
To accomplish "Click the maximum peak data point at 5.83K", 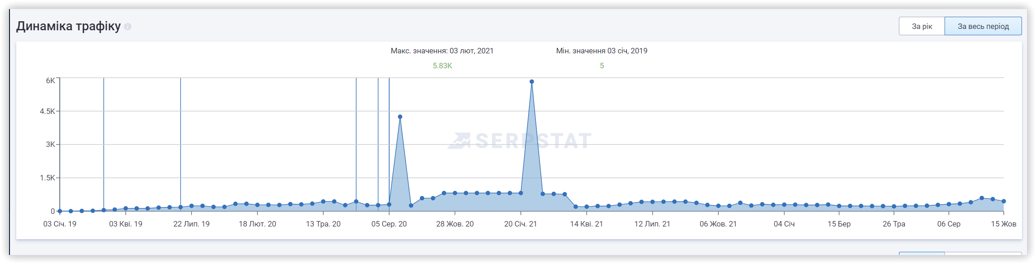I will (x=532, y=82).
